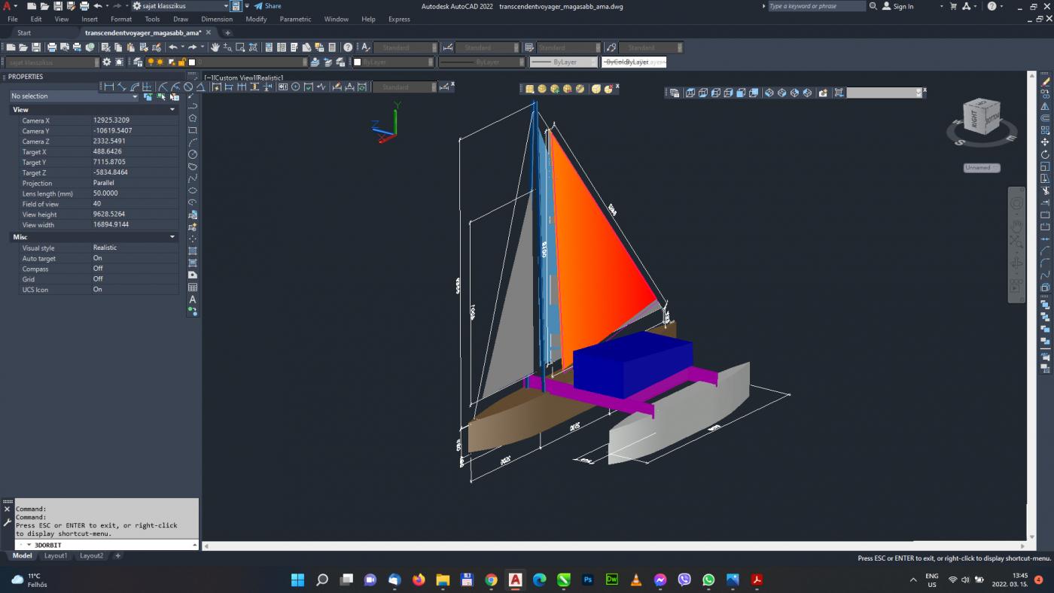Click the Pan hand tool in the toolbar
Screen dimensions: 1054x593
pos(215,47)
